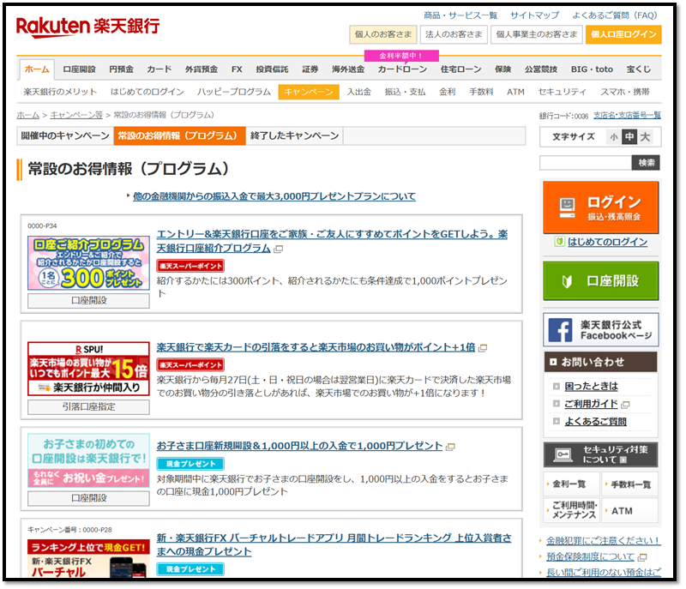Open the FX menu item

click(x=237, y=69)
